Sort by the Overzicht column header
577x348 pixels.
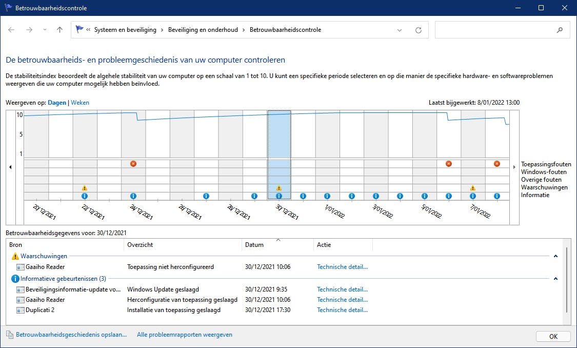click(183, 244)
